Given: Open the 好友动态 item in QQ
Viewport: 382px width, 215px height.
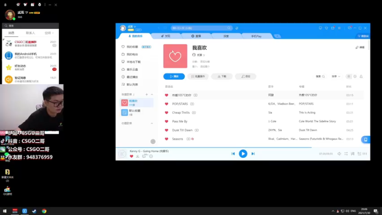Looking at the screenshot, I should 31,67.
